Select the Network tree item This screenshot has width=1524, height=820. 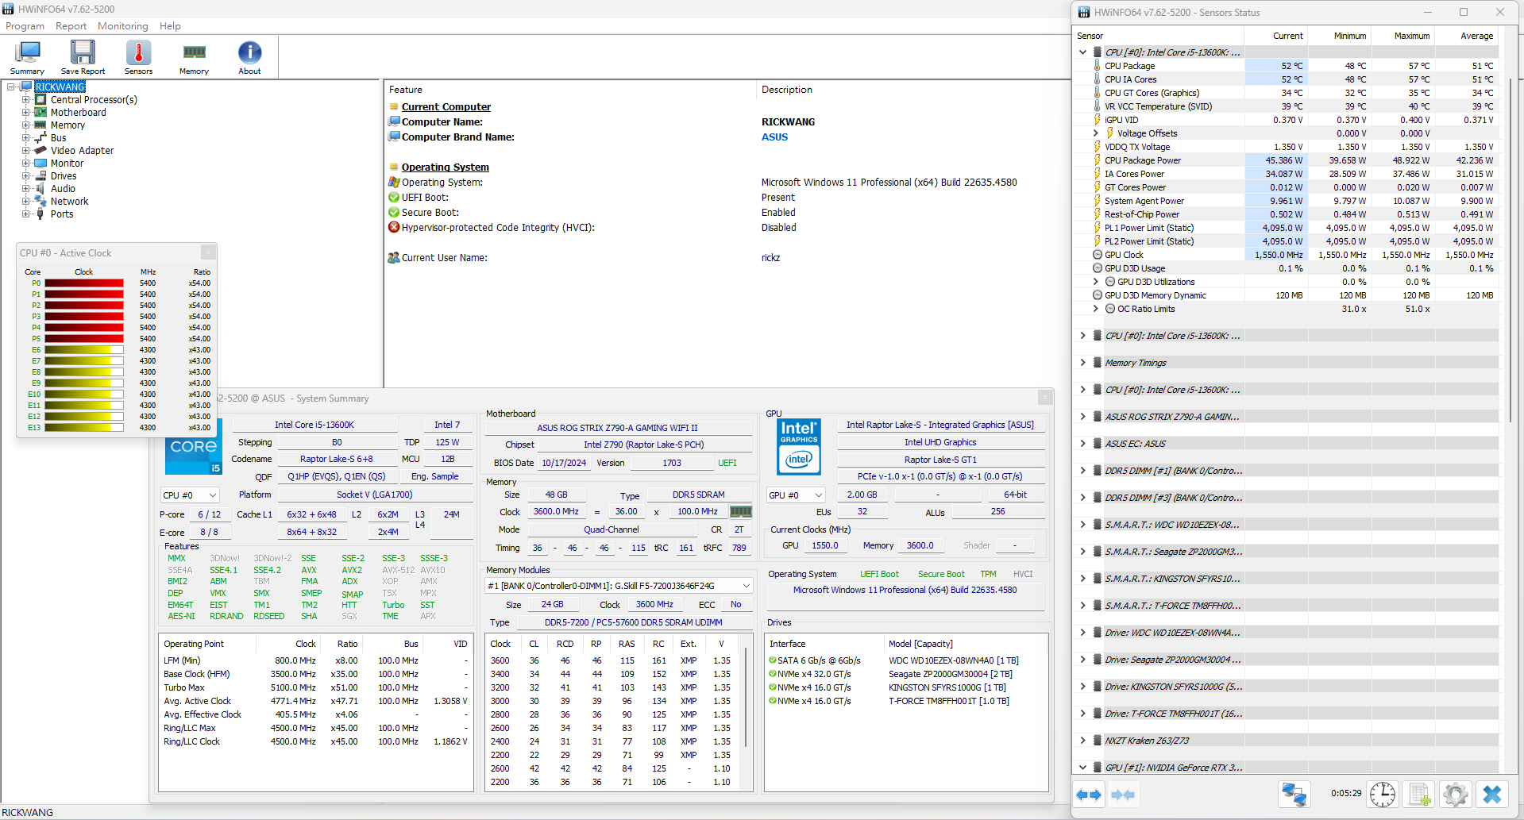69,202
